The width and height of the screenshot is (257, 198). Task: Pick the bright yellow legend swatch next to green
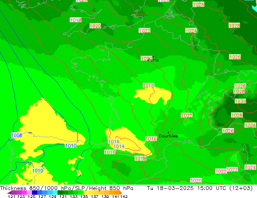86,193
